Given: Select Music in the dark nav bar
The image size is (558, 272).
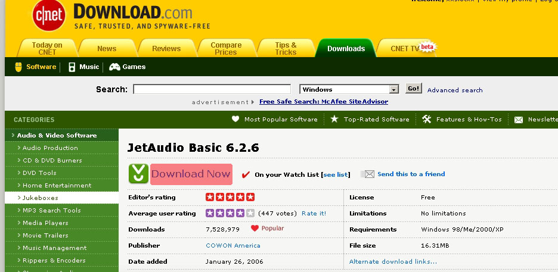Looking at the screenshot, I should [89, 67].
